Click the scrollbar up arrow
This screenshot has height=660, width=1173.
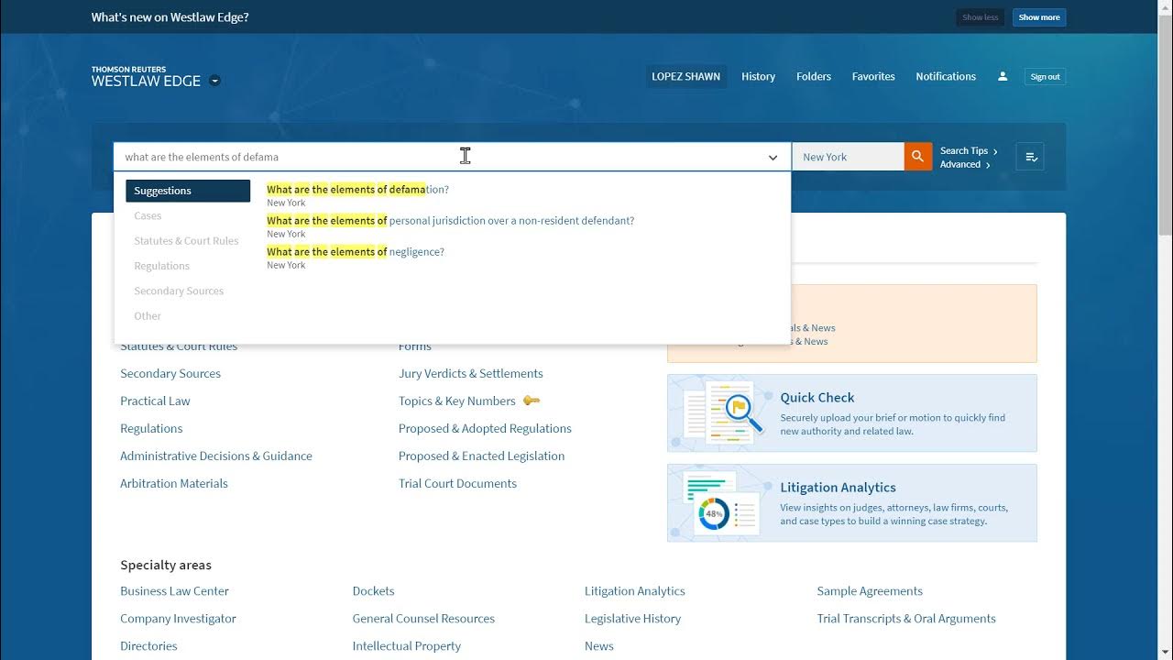click(1165, 7)
